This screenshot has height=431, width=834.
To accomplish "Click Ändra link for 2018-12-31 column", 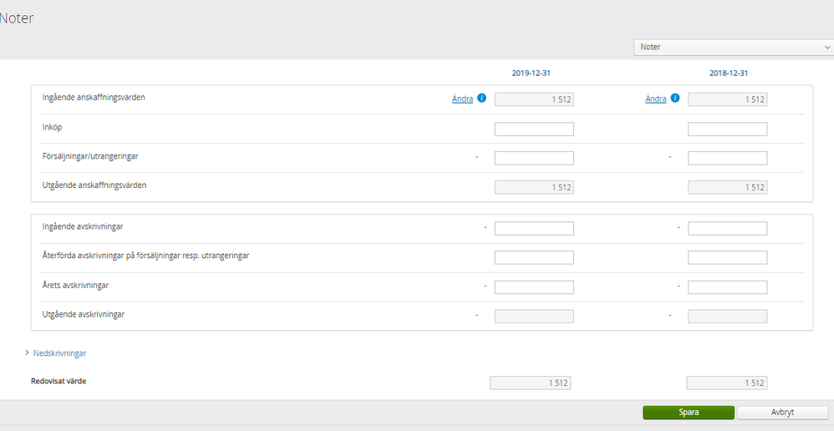I will [x=656, y=99].
